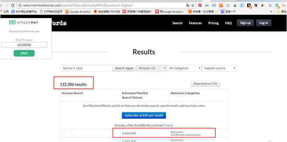Click the First 5 rows value field
Screen dimensions: 287x142
(x=24, y=45)
